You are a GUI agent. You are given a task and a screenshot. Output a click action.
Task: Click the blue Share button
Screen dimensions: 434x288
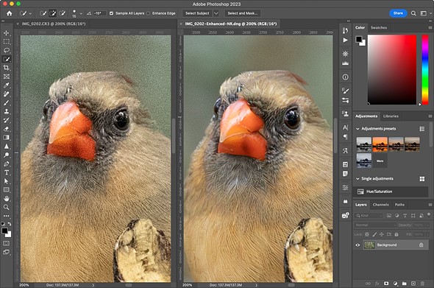(x=398, y=13)
